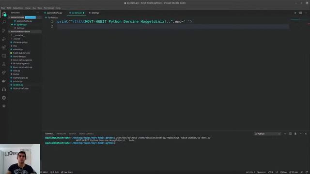Image resolution: width=310 pixels, height=174 pixels.
Task: Close the terminal panel
Action: (x=306, y=134)
